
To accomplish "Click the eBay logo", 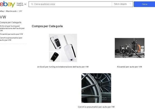I will [7, 4].
